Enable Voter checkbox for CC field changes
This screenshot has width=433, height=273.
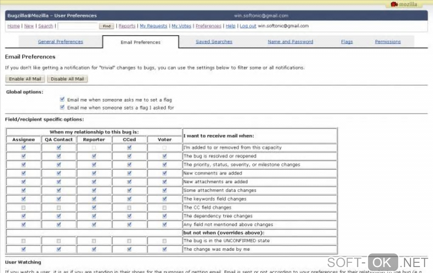(x=165, y=208)
